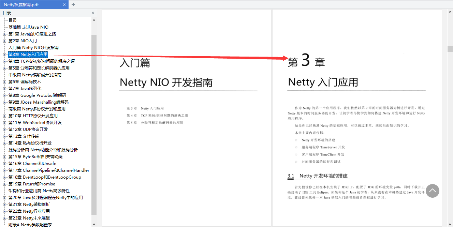Image resolution: width=453 pixels, height=227 pixels.
Task: Jump to 第4章 TCP粘包/拆包问题的解决之道
Action: click(x=42, y=61)
